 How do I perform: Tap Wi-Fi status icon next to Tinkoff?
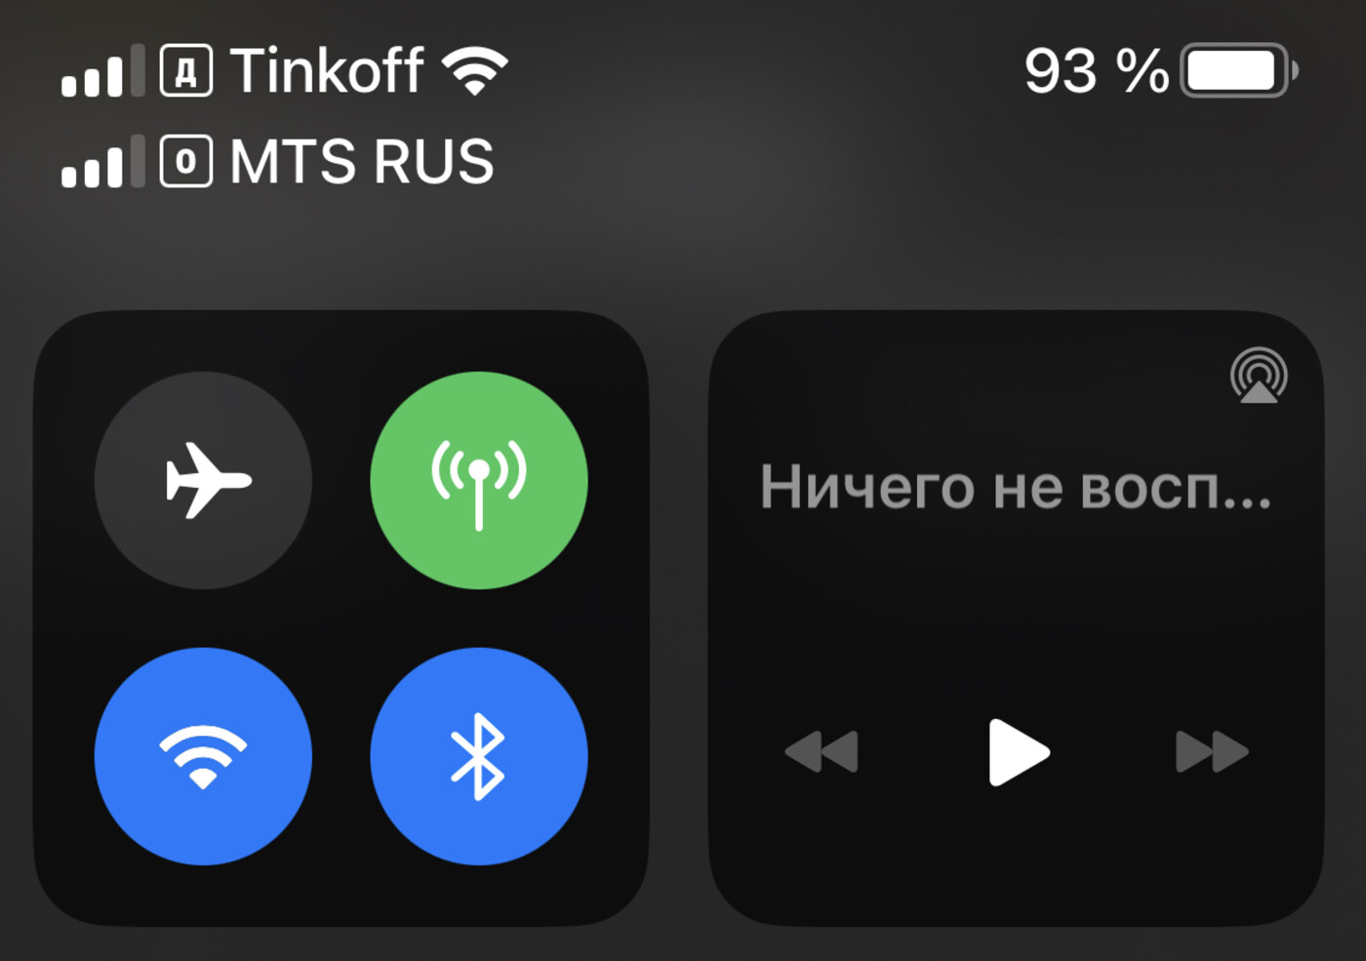click(475, 71)
